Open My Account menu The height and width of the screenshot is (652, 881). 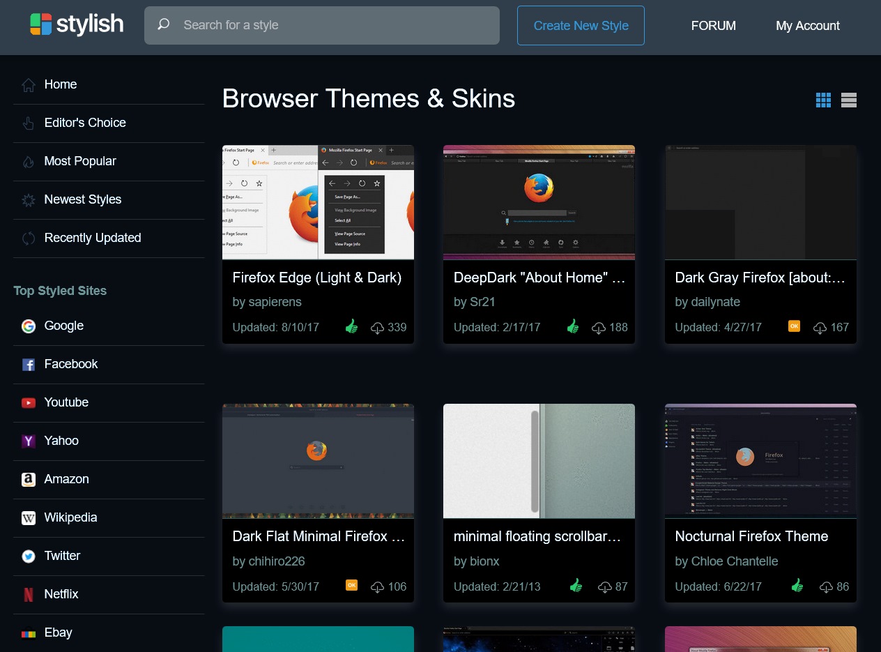pos(808,26)
